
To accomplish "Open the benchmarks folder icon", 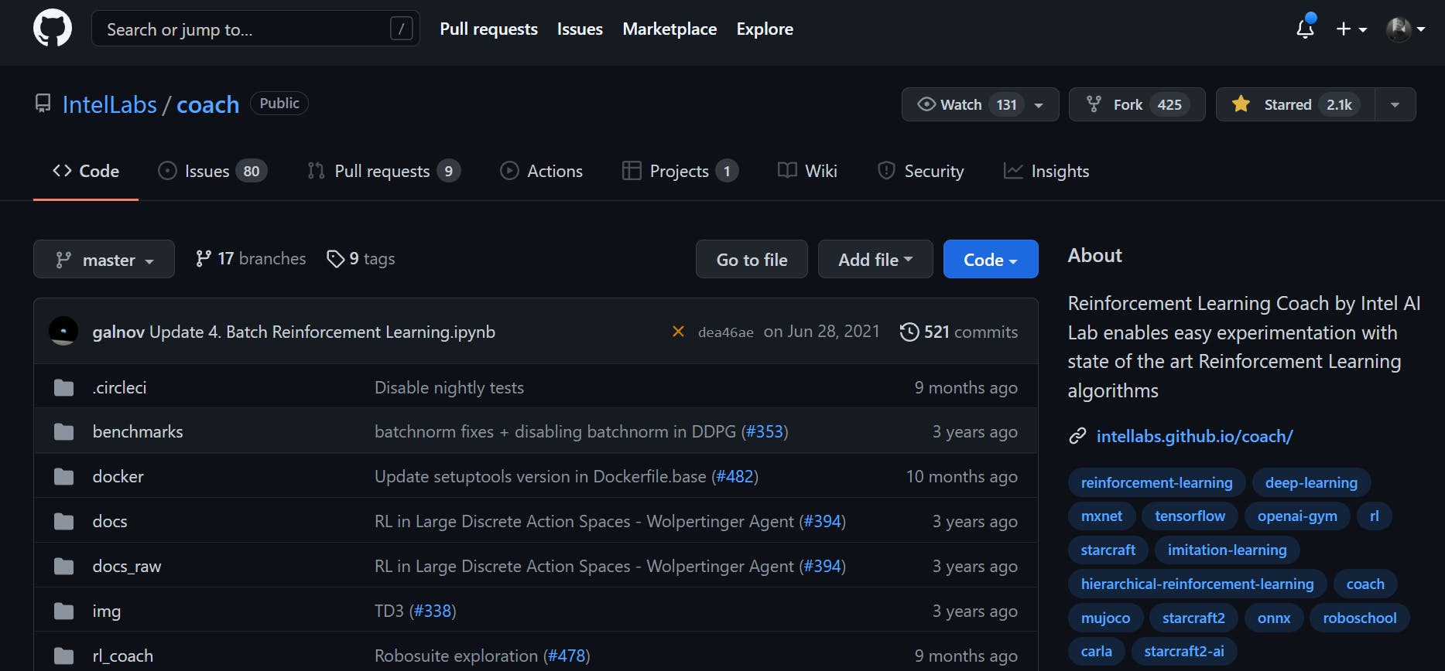I will click(64, 432).
